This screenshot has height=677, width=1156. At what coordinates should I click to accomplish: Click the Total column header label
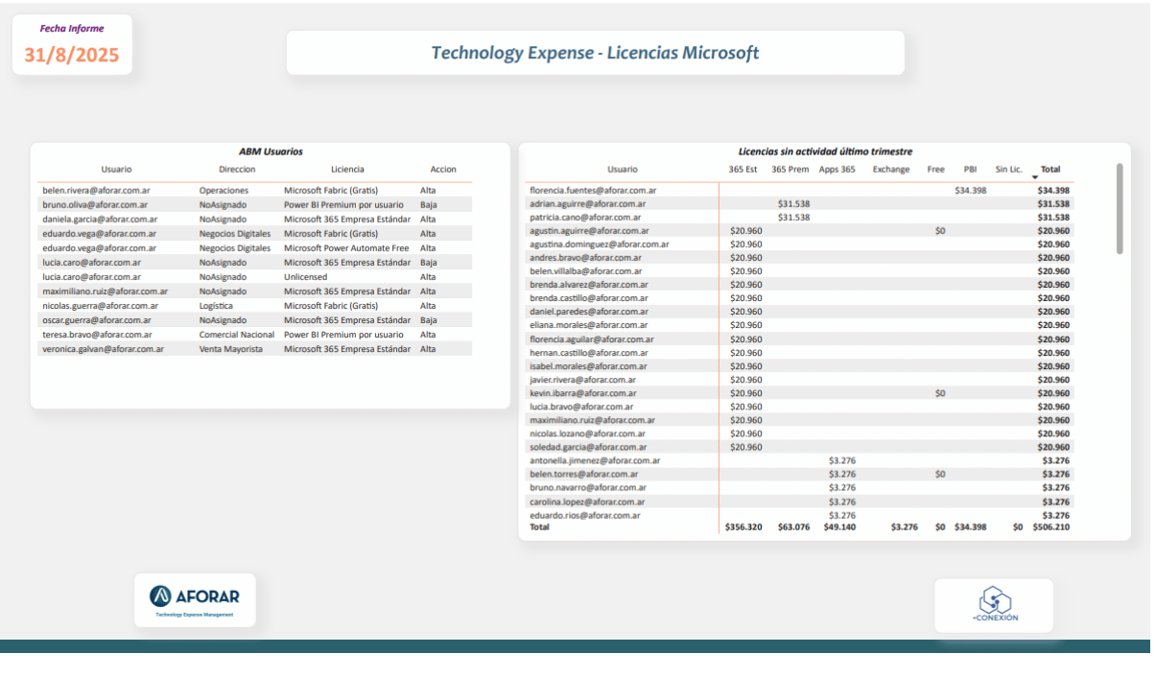(x=1050, y=170)
